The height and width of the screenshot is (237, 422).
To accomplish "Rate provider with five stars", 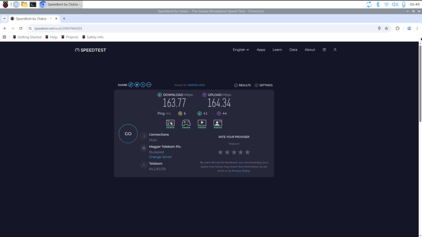I will pos(247,152).
